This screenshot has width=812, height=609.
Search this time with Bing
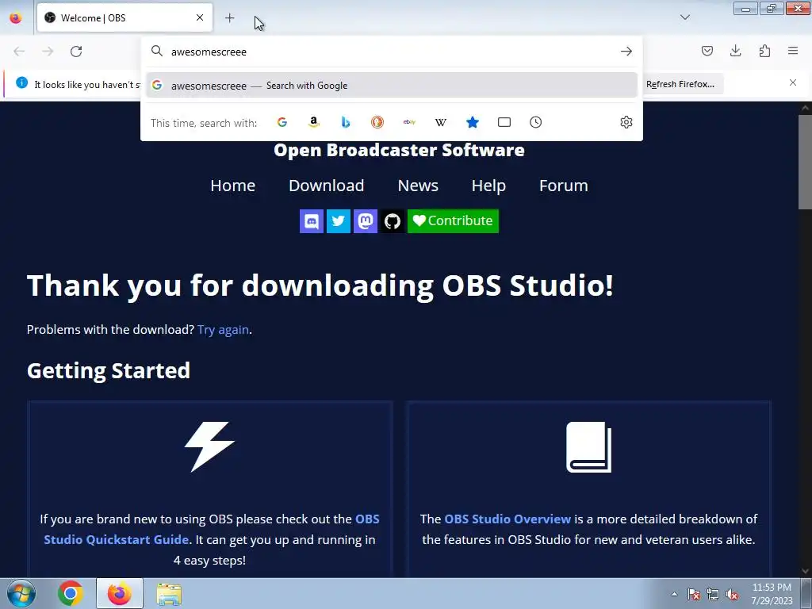point(346,122)
